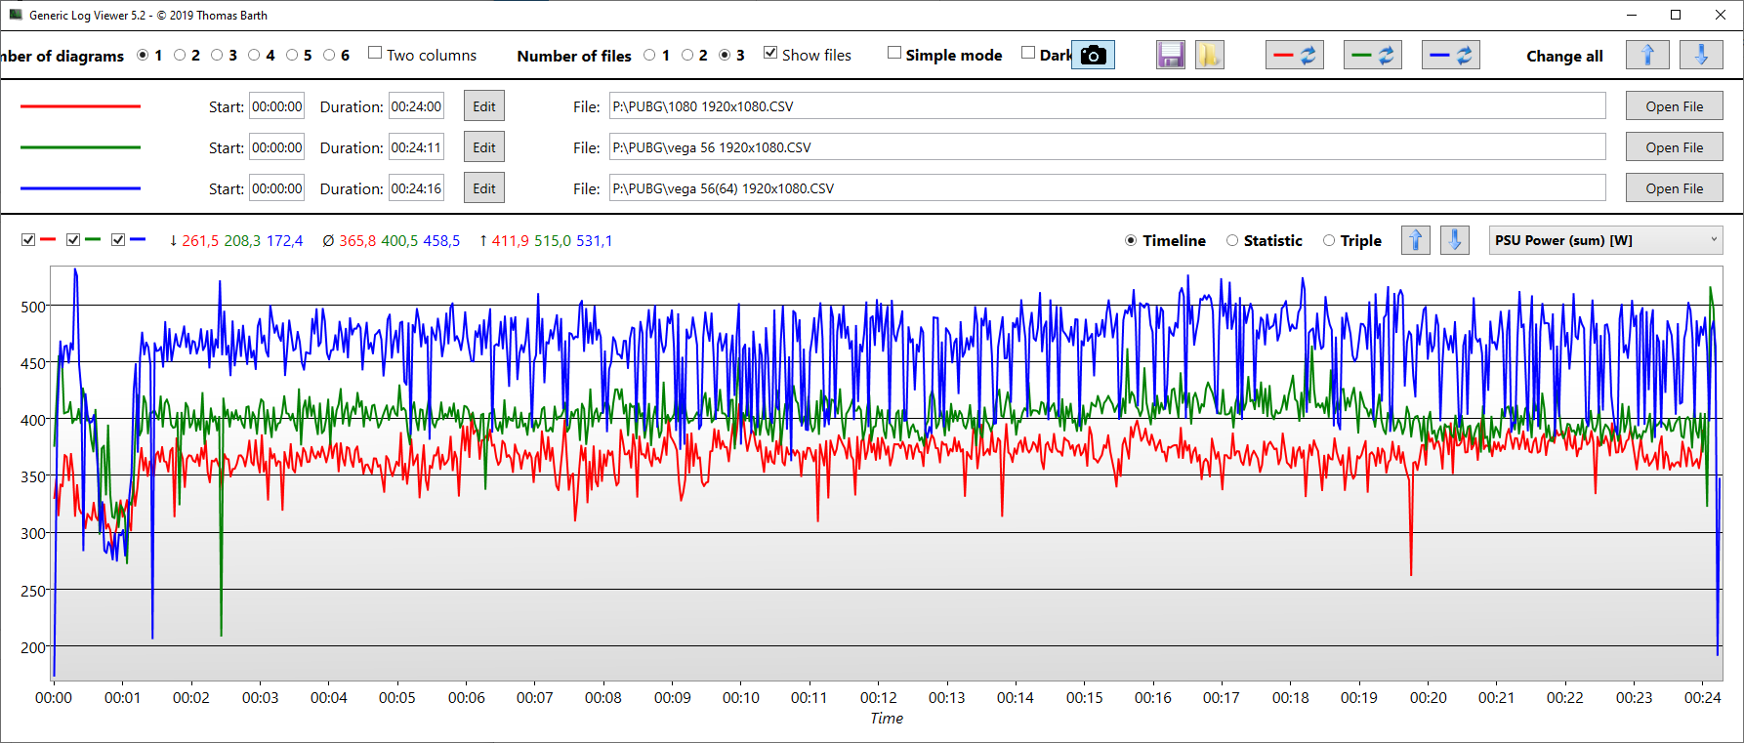Open the PSU Power (sum) [W] dropdown
The image size is (1744, 743).
[x=1604, y=240]
